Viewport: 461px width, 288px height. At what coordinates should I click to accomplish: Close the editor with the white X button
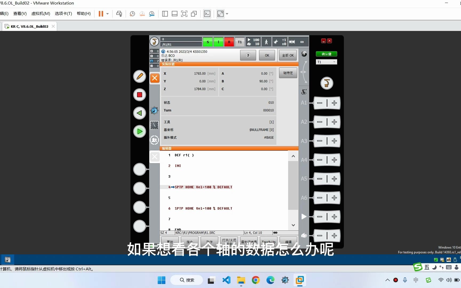coord(155,157)
